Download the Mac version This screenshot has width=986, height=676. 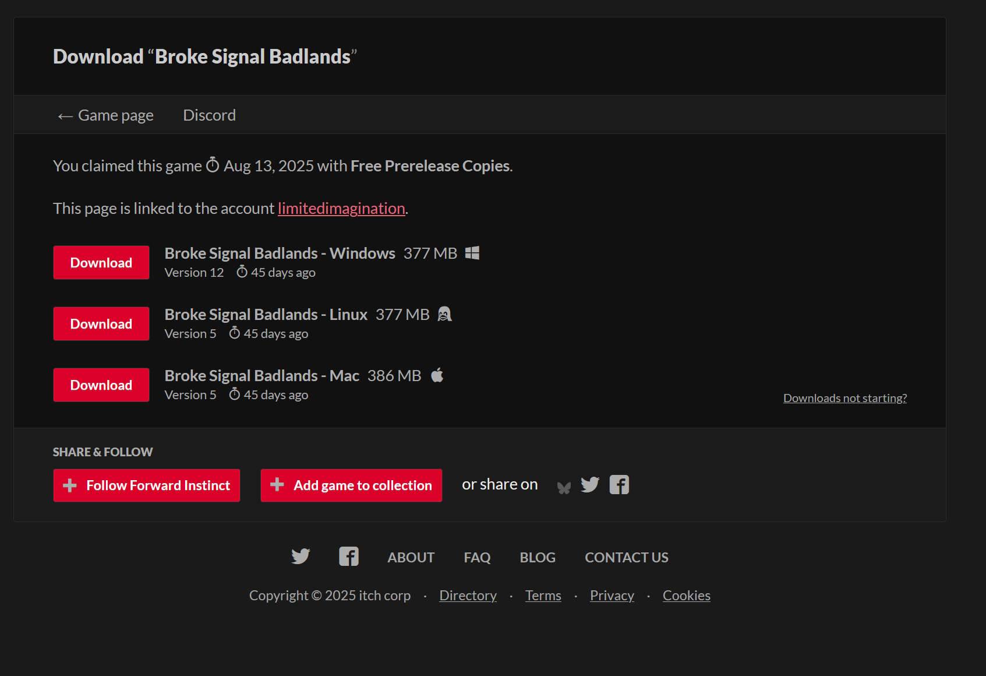101,385
